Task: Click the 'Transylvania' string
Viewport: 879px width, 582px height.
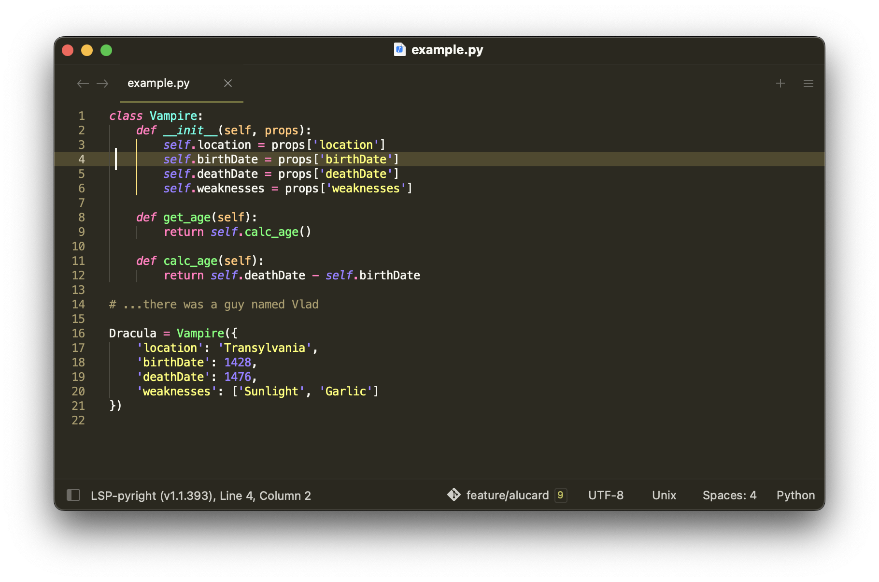Action: coord(265,348)
